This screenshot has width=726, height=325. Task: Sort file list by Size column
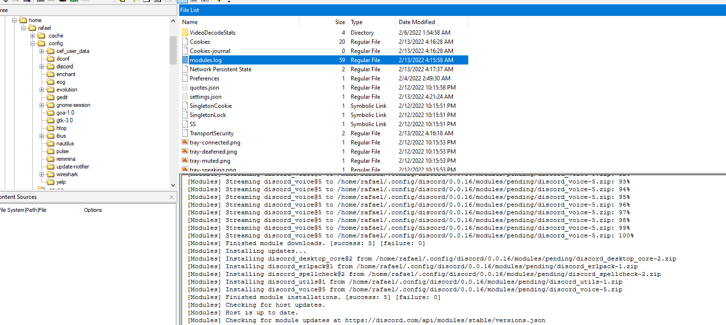pos(340,22)
